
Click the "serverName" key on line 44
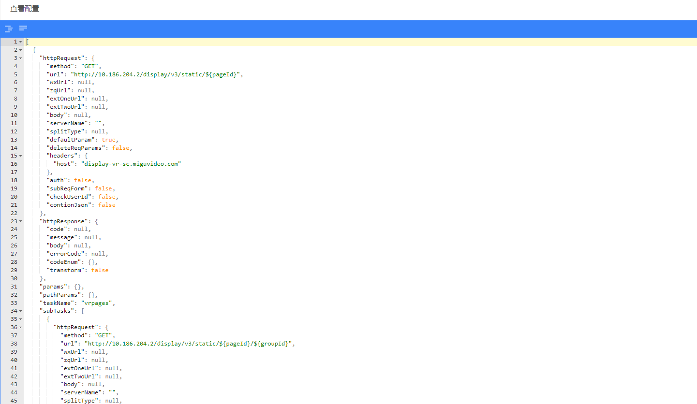[81, 392]
